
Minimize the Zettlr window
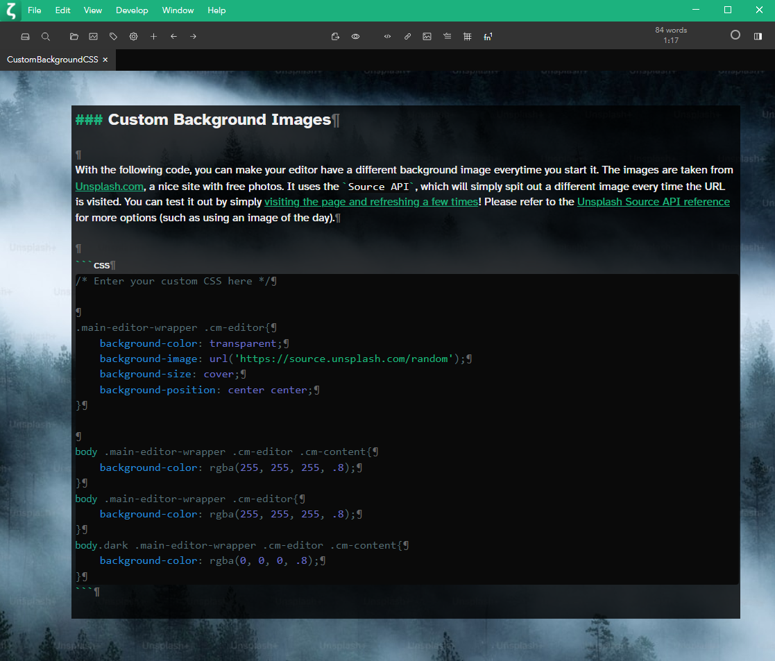[x=696, y=10]
